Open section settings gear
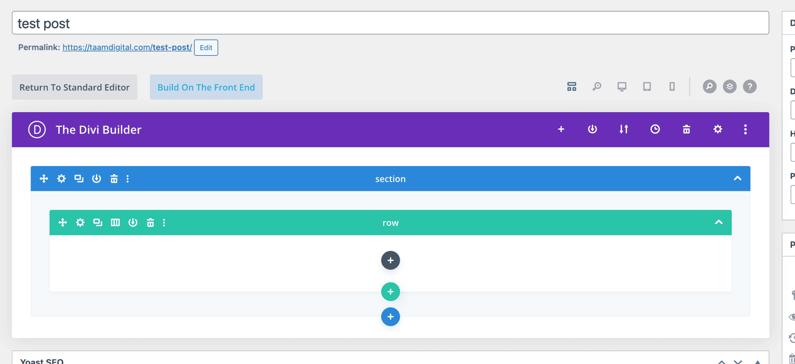795x364 pixels. (61, 179)
